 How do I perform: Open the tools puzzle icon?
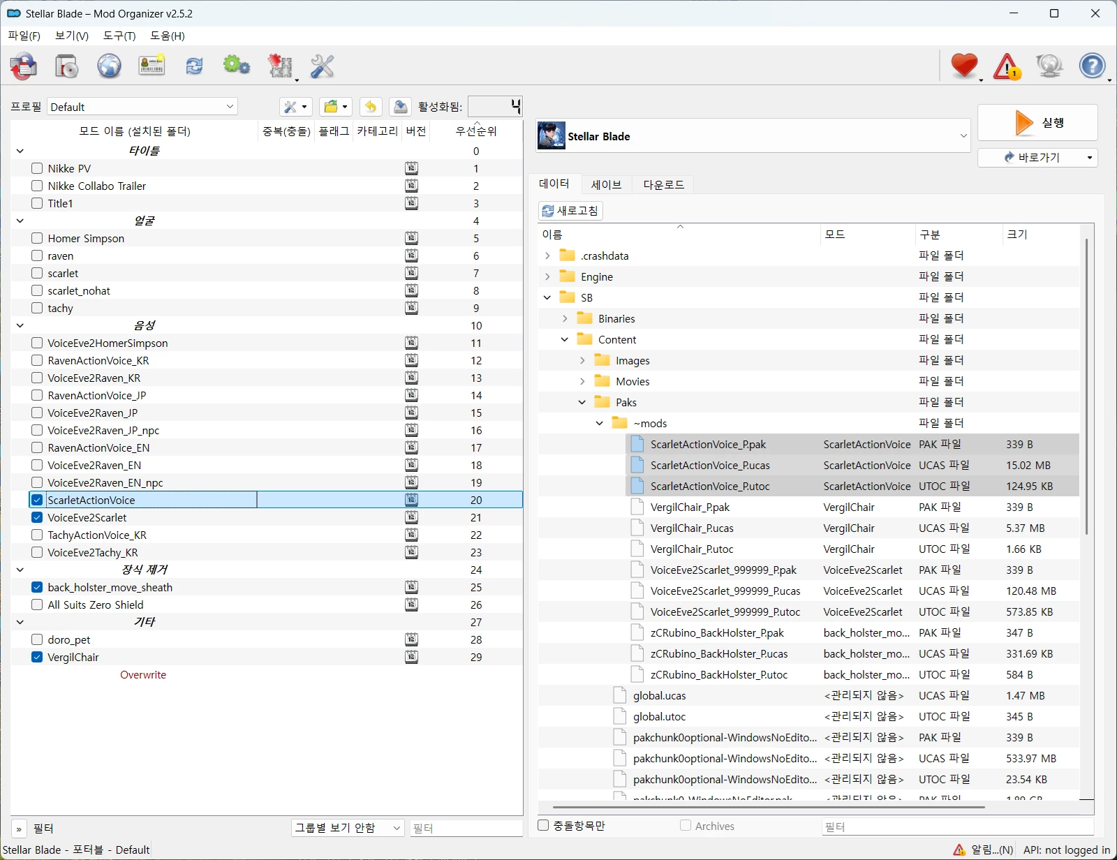[x=281, y=66]
